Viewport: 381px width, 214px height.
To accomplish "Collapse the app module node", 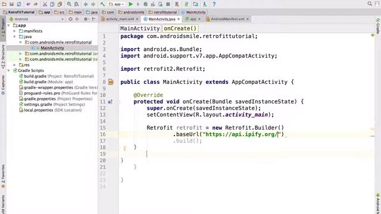I will (x=9, y=26).
